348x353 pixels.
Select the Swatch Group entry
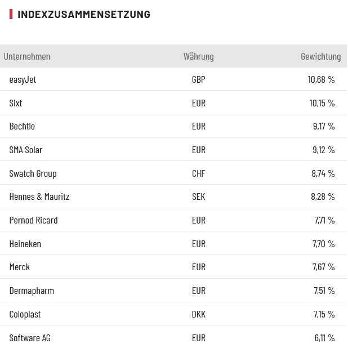click(x=33, y=173)
